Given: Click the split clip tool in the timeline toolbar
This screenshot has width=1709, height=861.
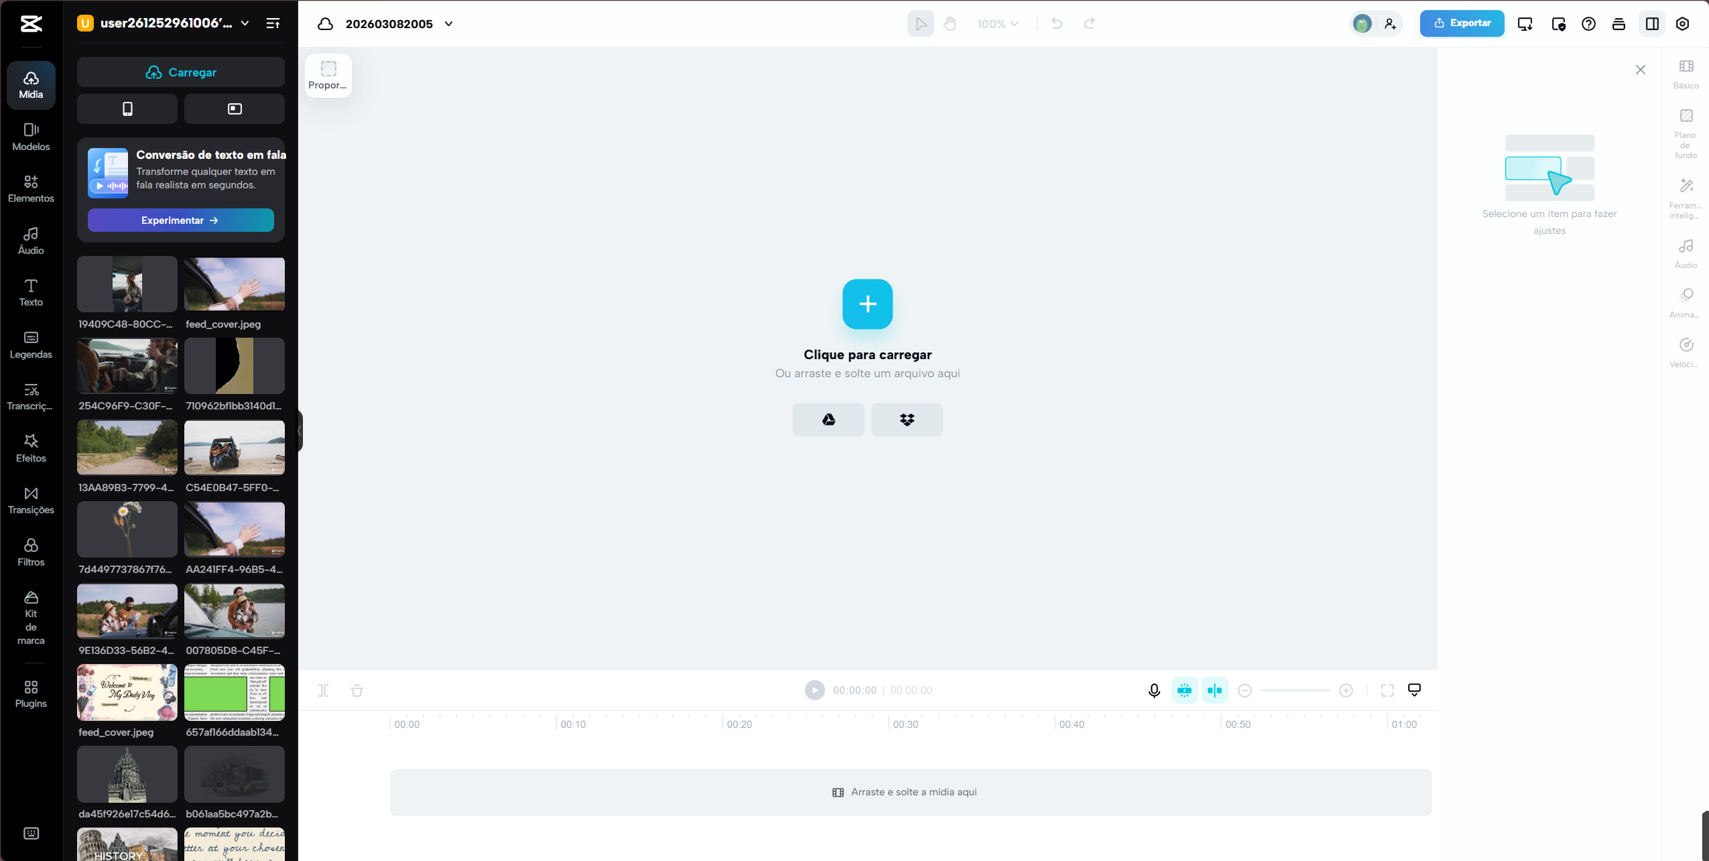Looking at the screenshot, I should 324,689.
